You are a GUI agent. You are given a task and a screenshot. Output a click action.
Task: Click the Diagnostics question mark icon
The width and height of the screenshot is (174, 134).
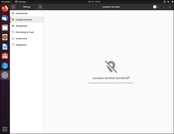tap(13, 45)
